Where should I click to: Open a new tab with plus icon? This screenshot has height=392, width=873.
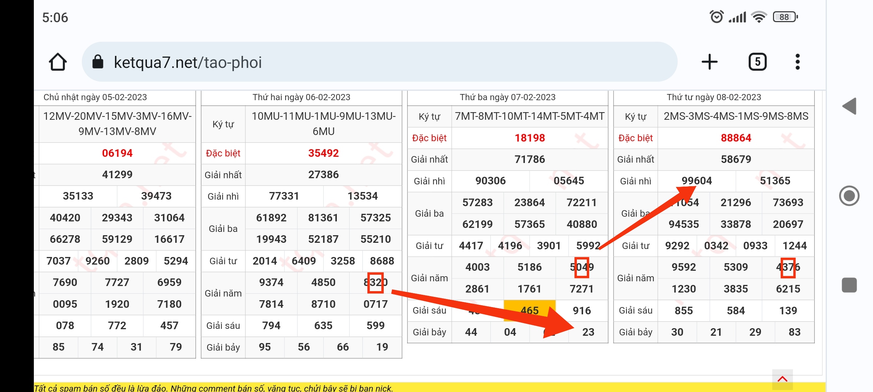coord(709,62)
